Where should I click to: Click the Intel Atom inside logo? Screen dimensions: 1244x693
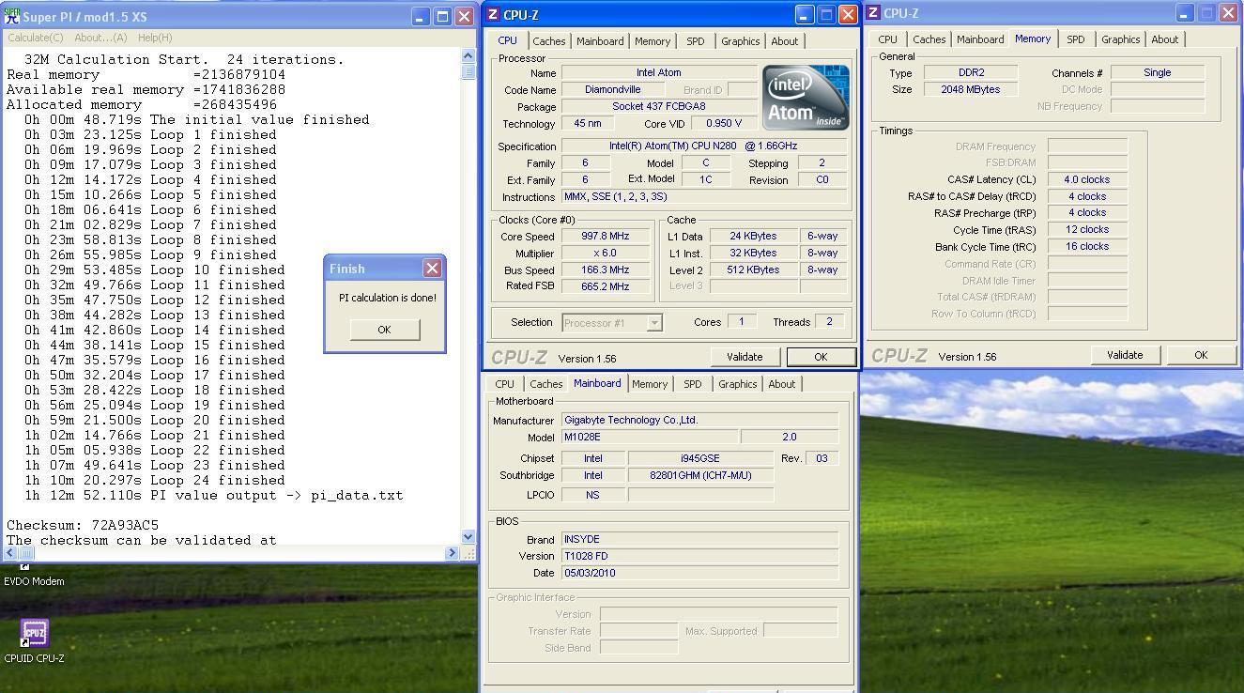coord(805,97)
